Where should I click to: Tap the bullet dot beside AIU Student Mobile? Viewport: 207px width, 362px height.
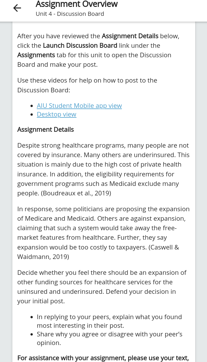point(32,106)
